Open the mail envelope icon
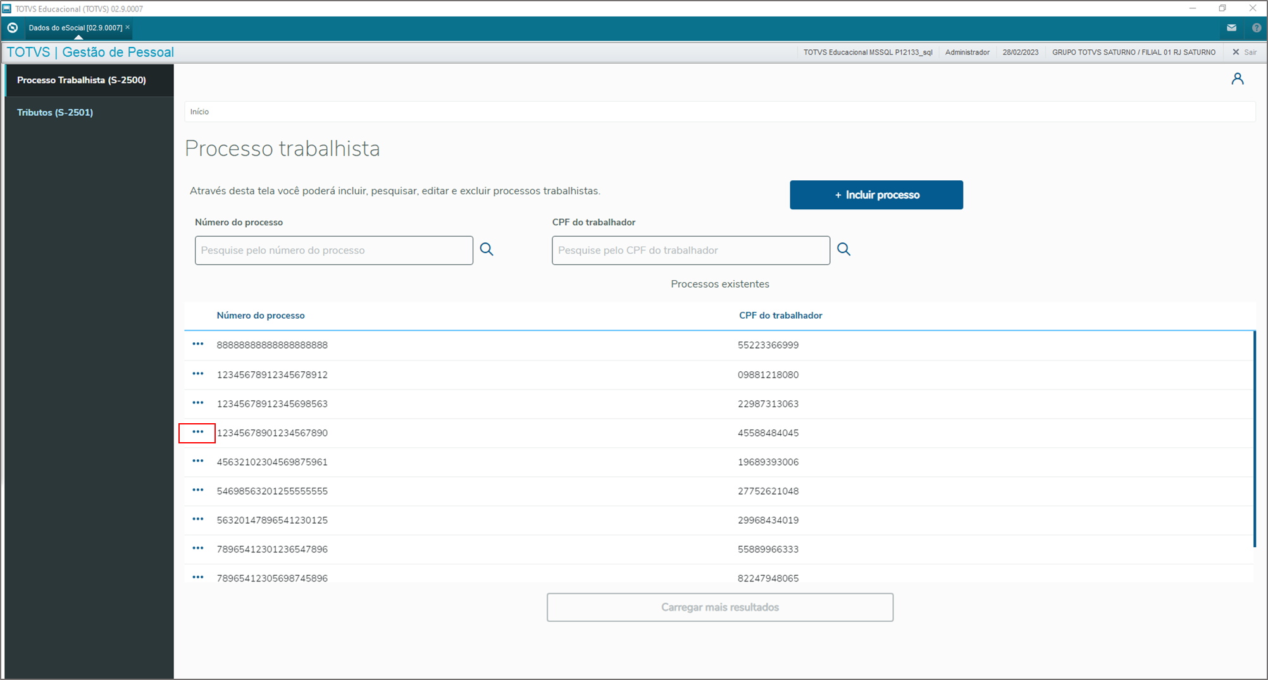Viewport: 1268px width, 680px height. 1231,28
